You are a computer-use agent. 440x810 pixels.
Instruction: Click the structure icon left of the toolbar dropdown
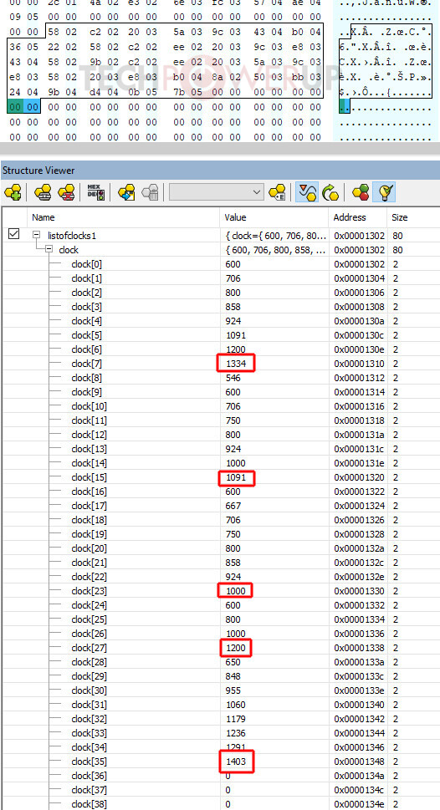[150, 193]
